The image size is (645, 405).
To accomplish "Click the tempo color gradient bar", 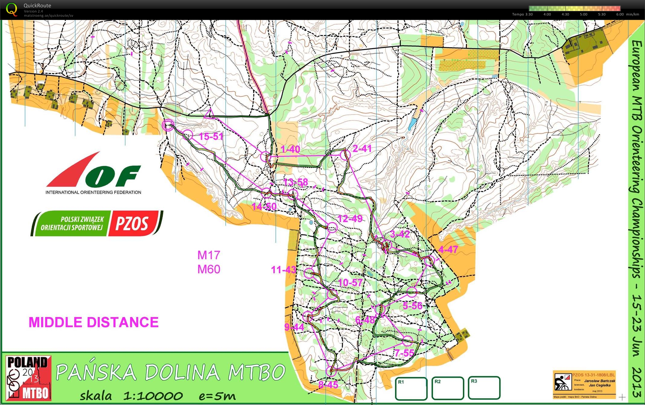I will 575,8.
